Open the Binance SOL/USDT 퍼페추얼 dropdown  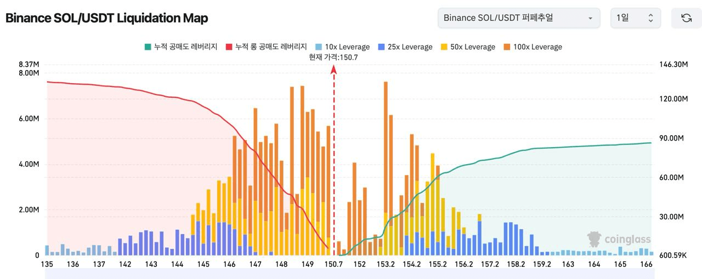(519, 18)
